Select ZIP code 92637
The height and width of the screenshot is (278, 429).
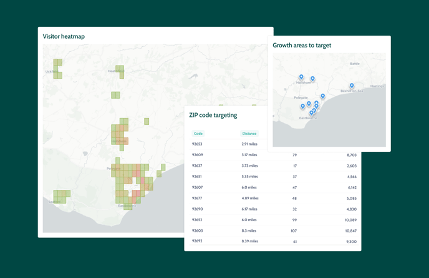pos(197,166)
